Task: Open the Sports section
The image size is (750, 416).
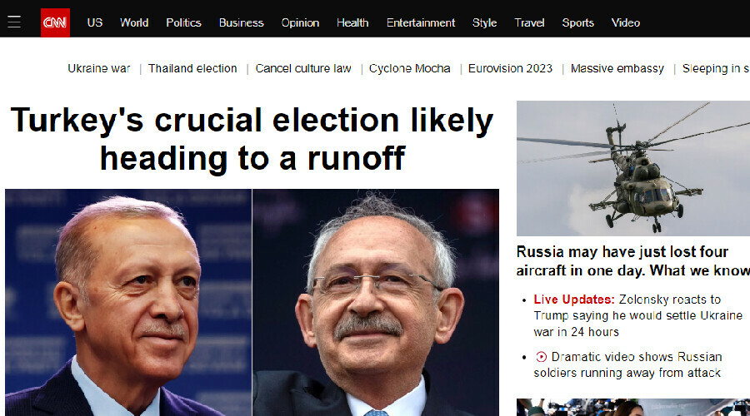Action: tap(577, 22)
